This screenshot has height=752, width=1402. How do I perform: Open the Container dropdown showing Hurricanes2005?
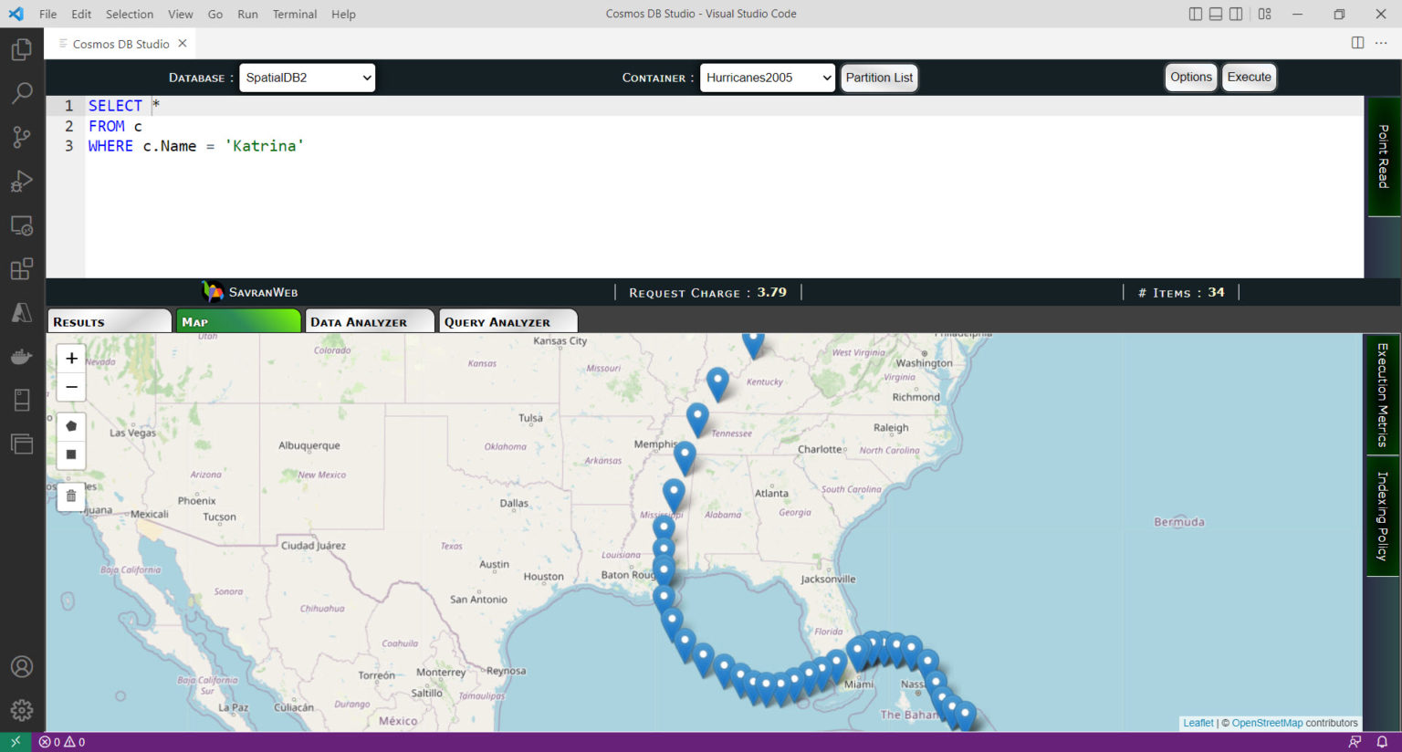766,78
